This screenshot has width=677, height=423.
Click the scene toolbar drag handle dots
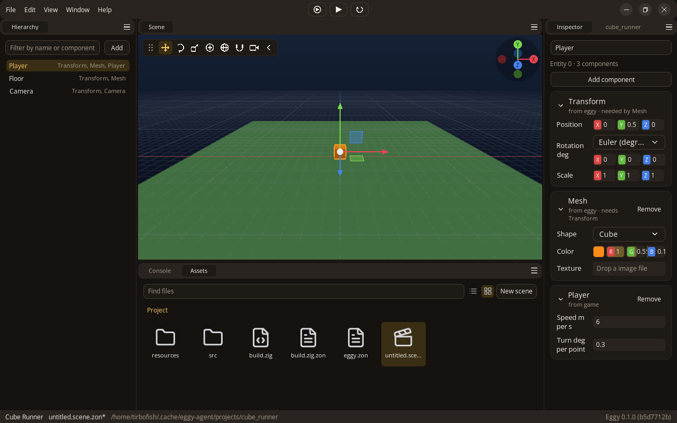151,48
